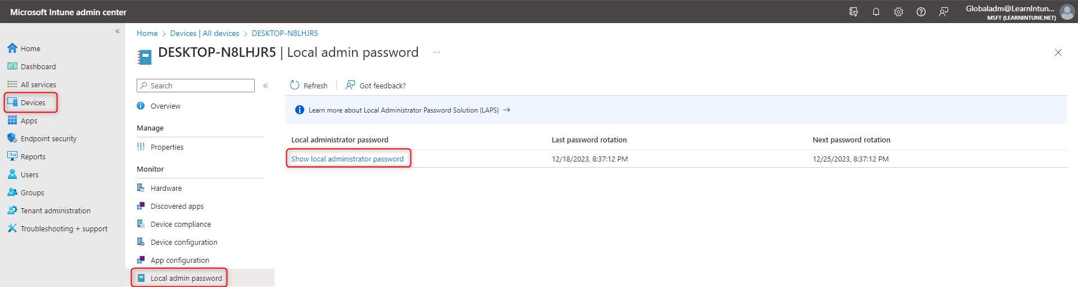Open Learn more about LAPS link
Viewport: 1078px width, 287px height.
(409, 110)
